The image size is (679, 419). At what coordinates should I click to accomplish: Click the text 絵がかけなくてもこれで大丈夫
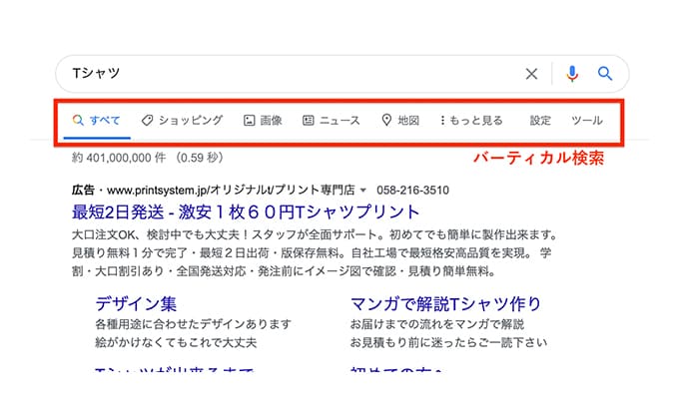176,343
